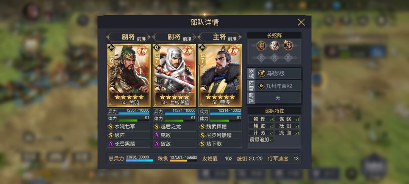Tap 震慑追加 troop trait
409x184 pixels.
coord(262,140)
